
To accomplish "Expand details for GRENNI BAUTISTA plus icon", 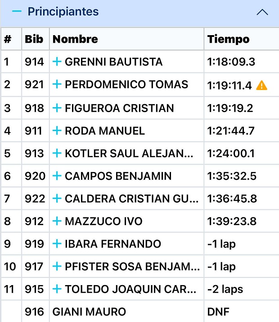I will [x=57, y=62].
